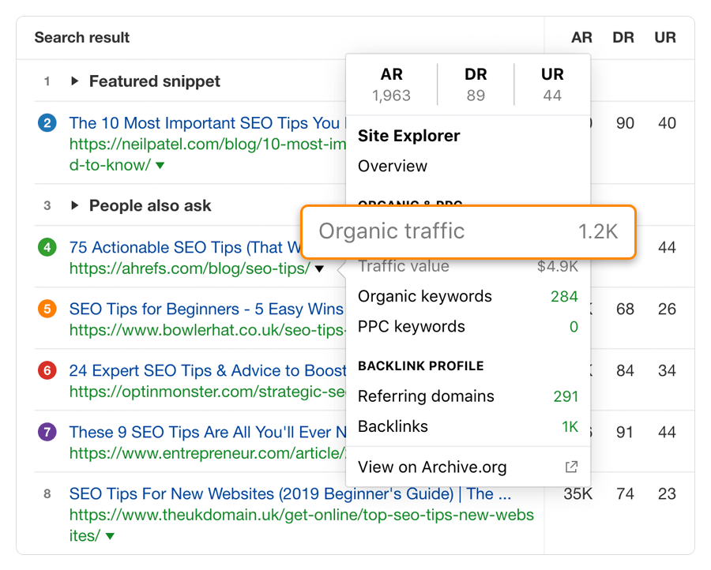Click the Archive.org external link icon
Image resolution: width=711 pixels, height=570 pixels.
(x=572, y=467)
